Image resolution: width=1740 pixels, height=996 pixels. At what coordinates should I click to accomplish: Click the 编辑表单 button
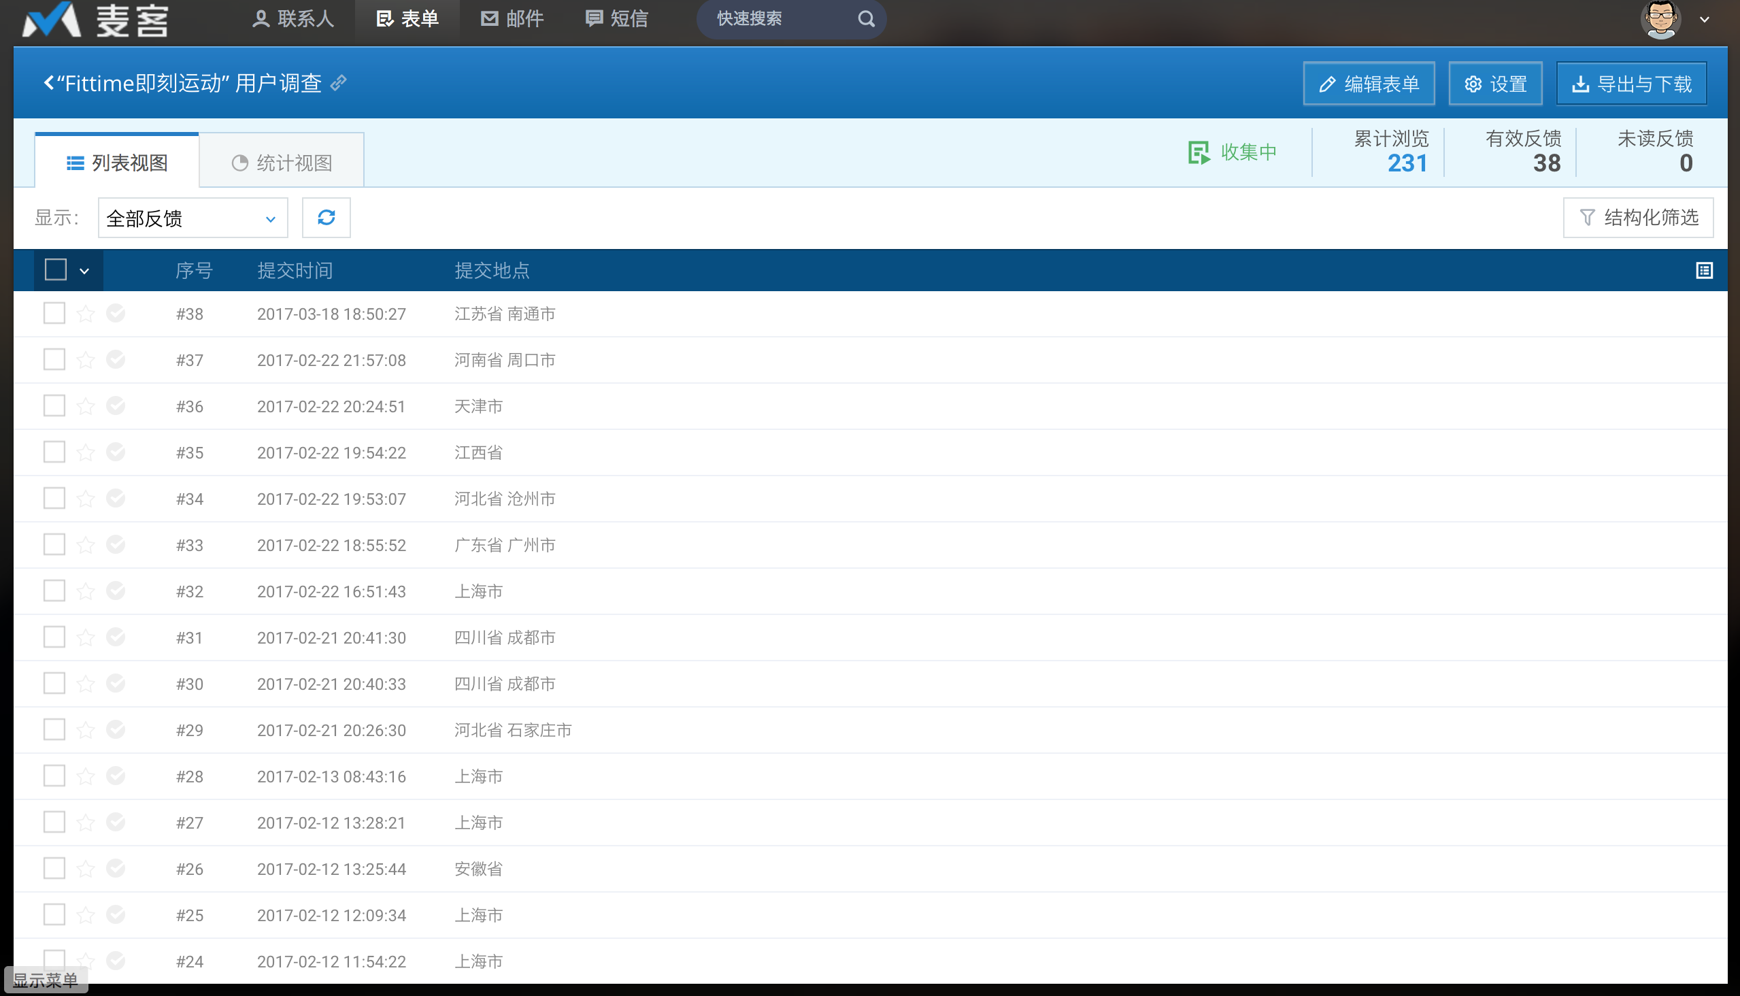pos(1369,84)
